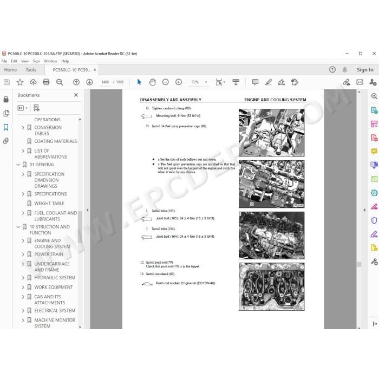Screen dimensions: 379x379
Task: Collapse the left navigation pane arrow
Action: coord(88,210)
